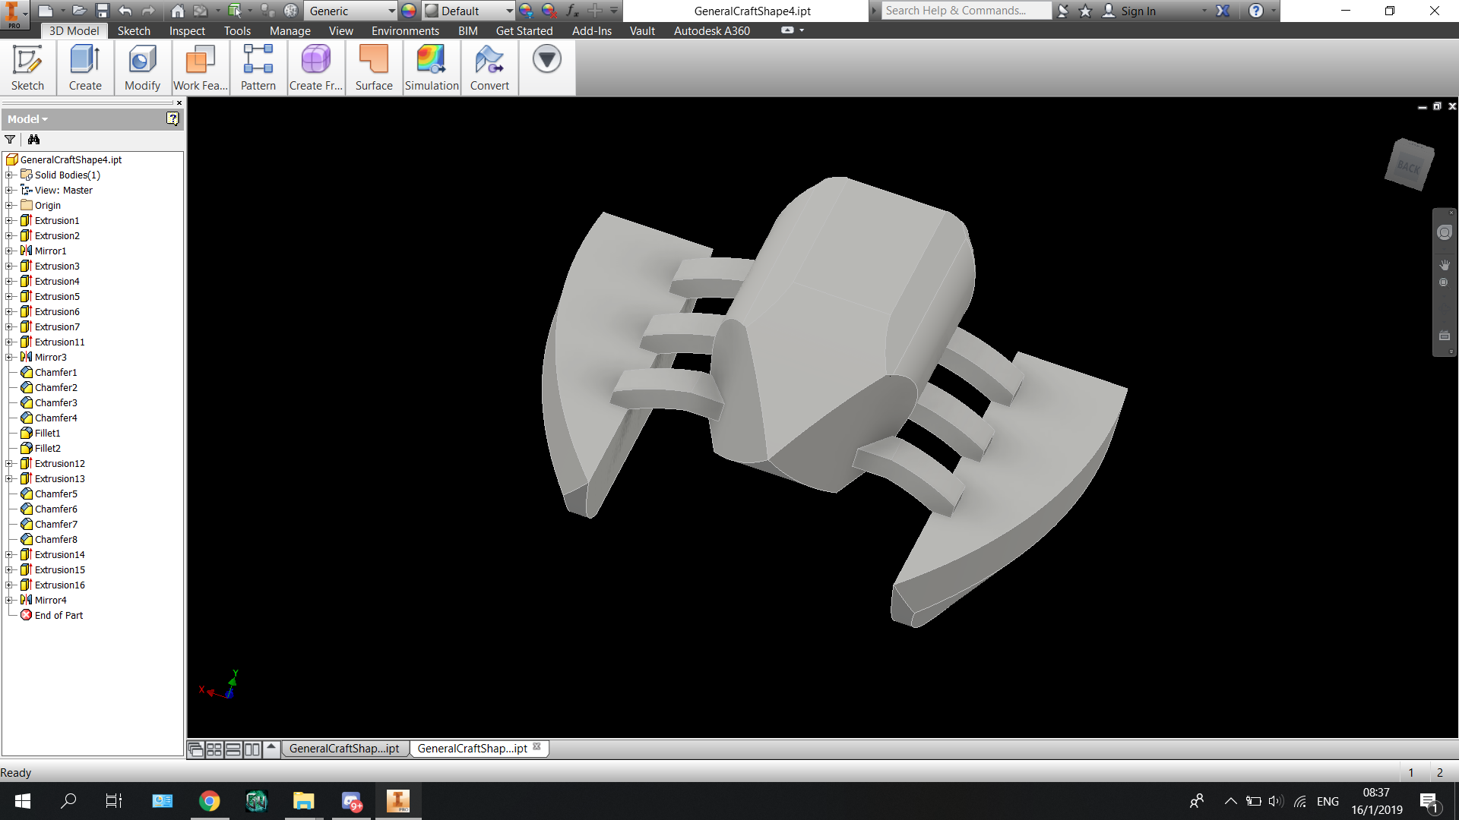Switch to tiled window arrangement icon
The image size is (1459, 820).
tap(214, 749)
